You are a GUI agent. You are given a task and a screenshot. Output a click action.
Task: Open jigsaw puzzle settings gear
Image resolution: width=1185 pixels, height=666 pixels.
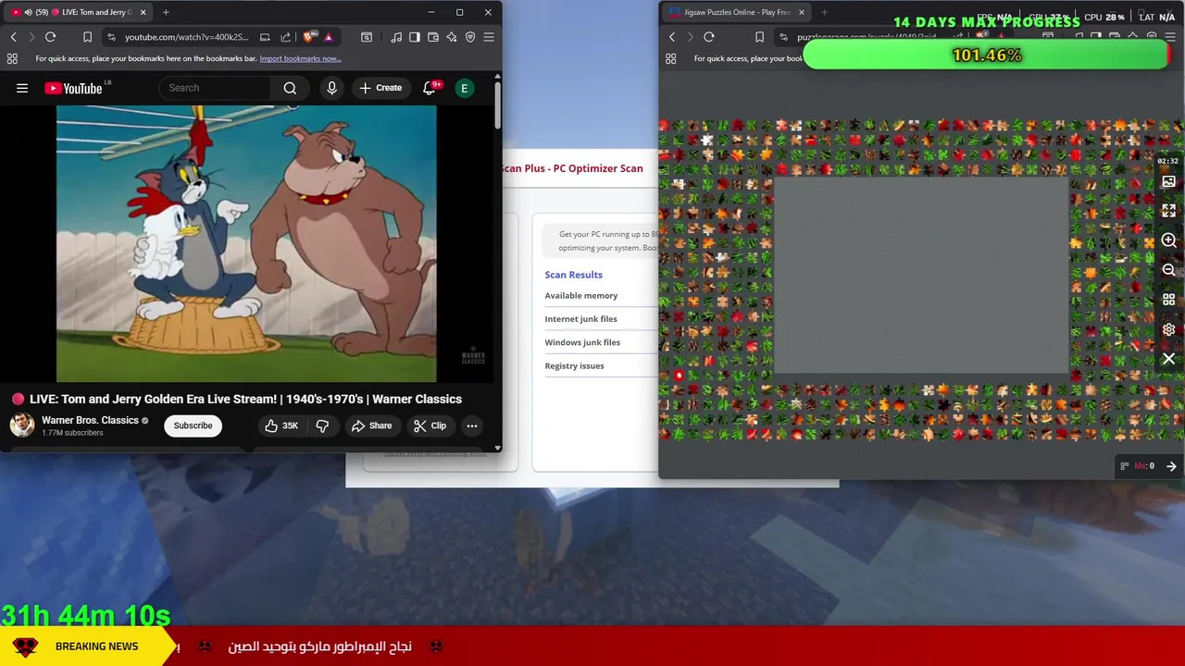tap(1168, 329)
